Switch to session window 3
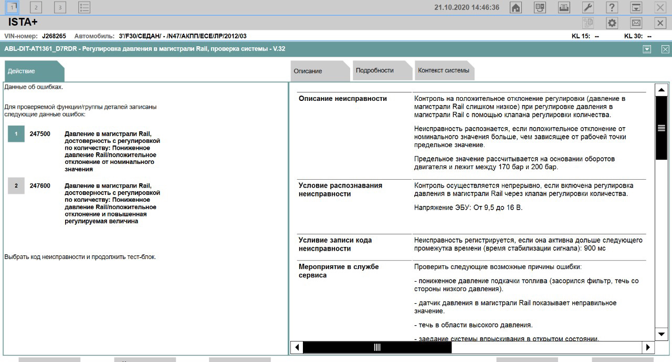 tap(60, 7)
